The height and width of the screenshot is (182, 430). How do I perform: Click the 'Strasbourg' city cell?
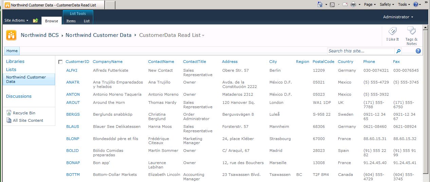[280, 139]
